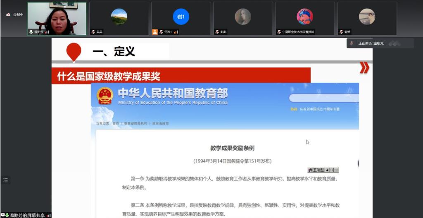
Task: Click the 第一条 article paragraph
Action: [230, 183]
